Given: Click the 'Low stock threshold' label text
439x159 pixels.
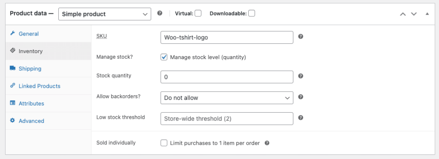Looking at the screenshot, I should 120,117.
